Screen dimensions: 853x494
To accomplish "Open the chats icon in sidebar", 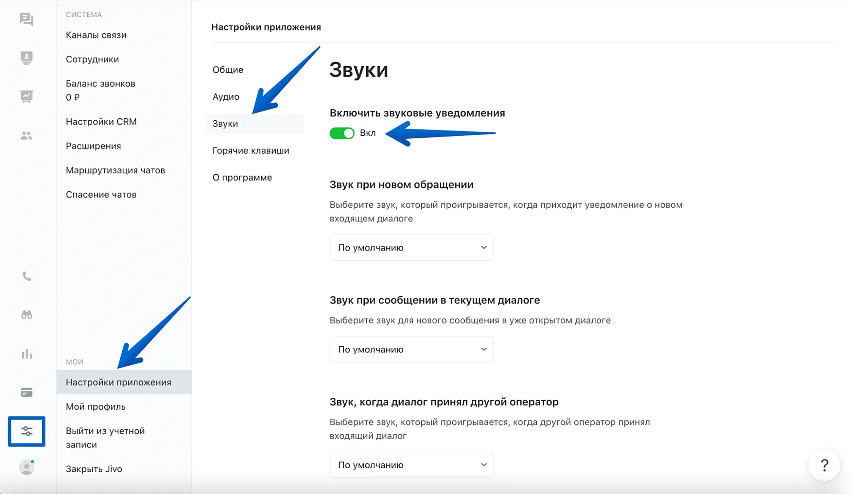I will [27, 20].
